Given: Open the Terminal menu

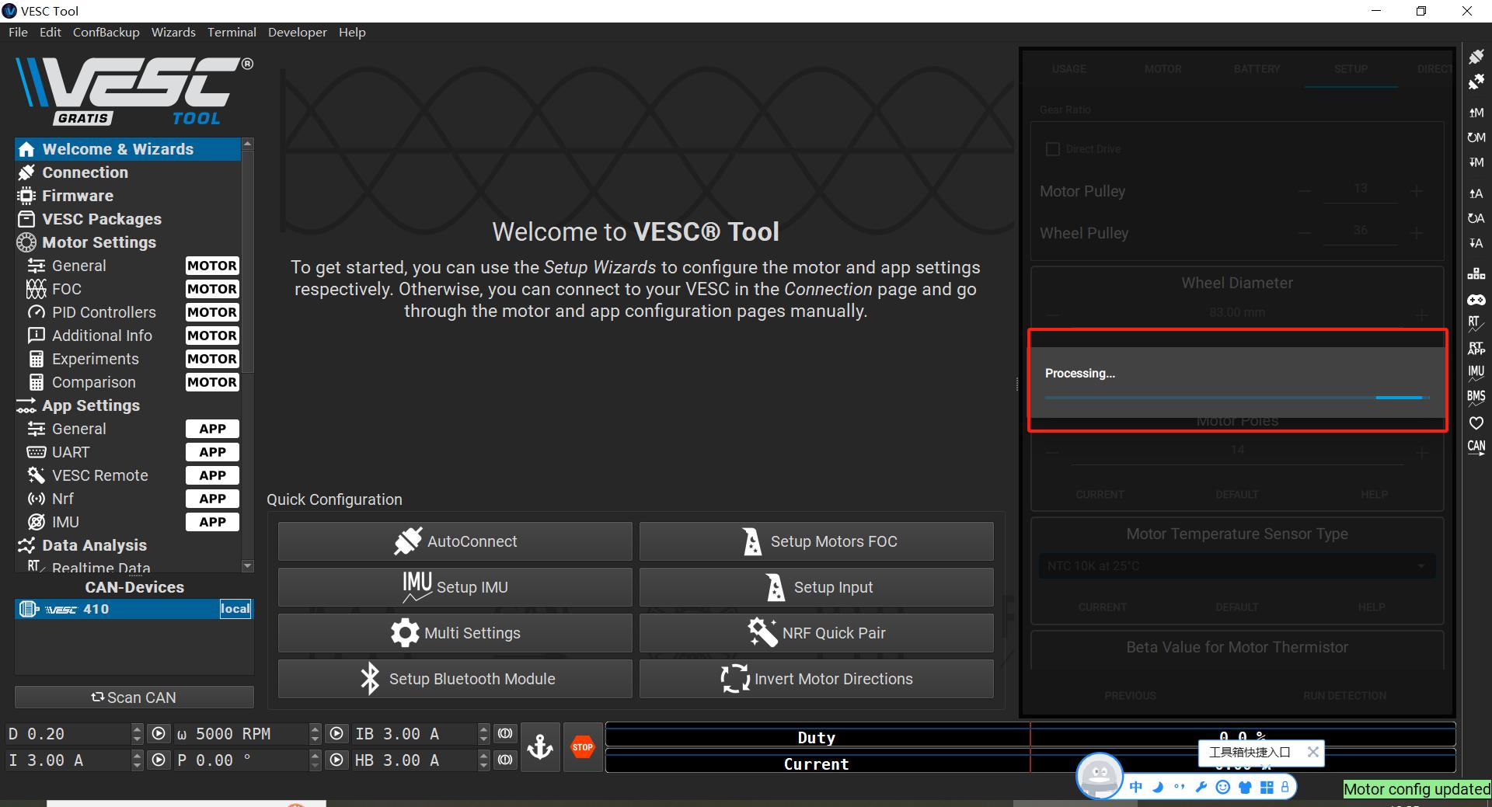Looking at the screenshot, I should 232,32.
